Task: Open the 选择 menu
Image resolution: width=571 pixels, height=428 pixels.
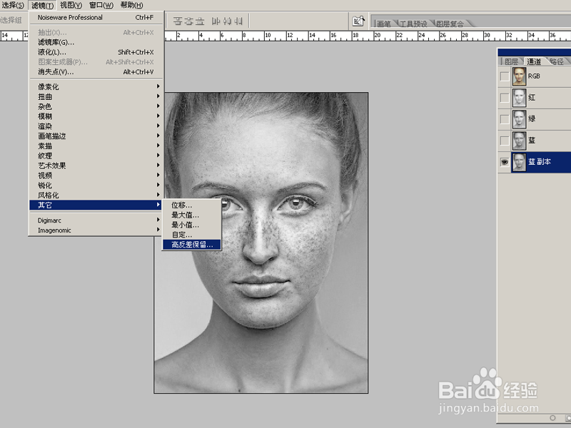Action: [x=13, y=5]
